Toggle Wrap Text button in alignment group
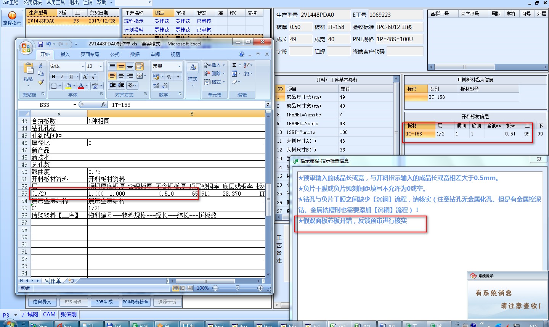This screenshot has width=549, height=327. point(140,66)
